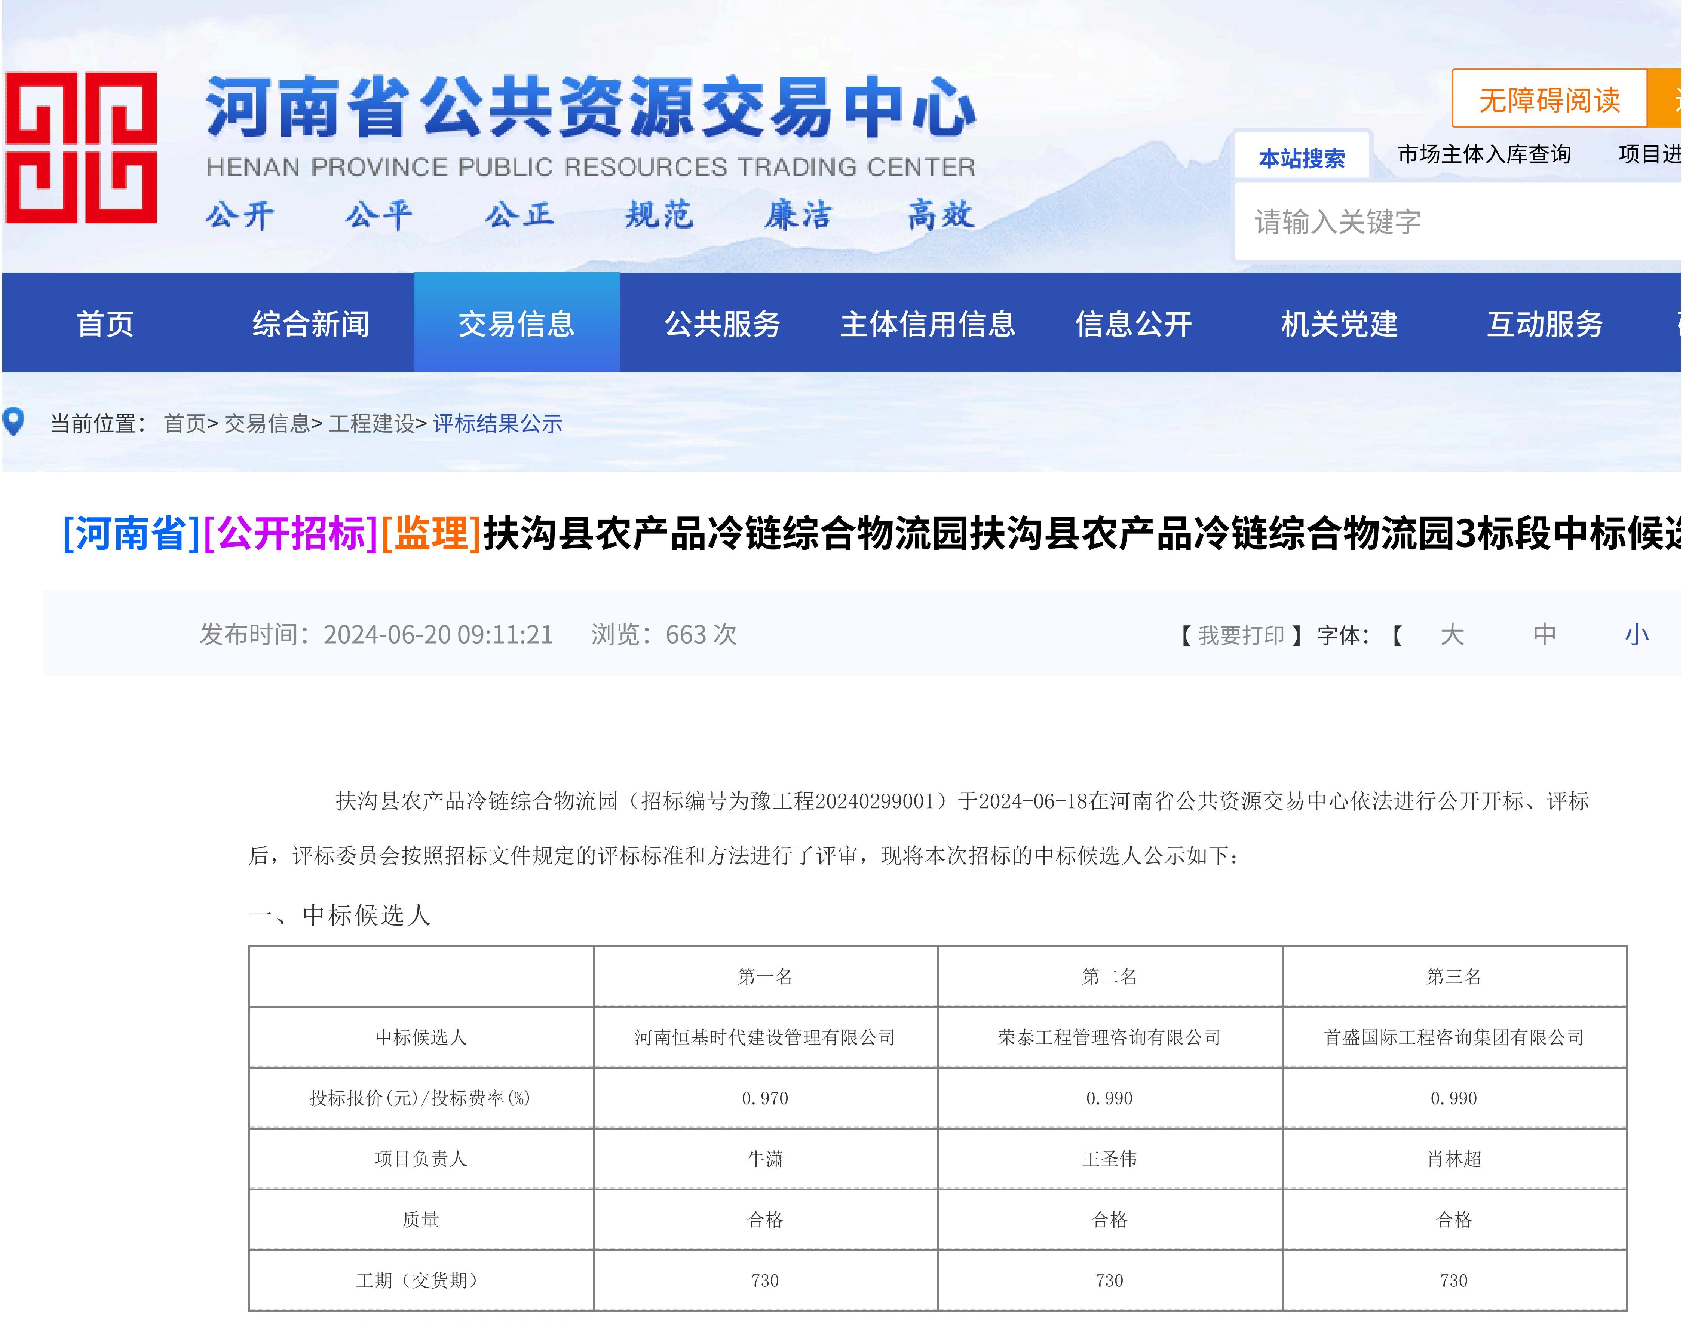Click 交易信息 breadcrumb link
This screenshot has height=1328, width=1686.
coord(267,424)
